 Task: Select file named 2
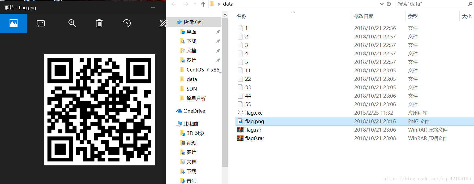tap(246, 37)
